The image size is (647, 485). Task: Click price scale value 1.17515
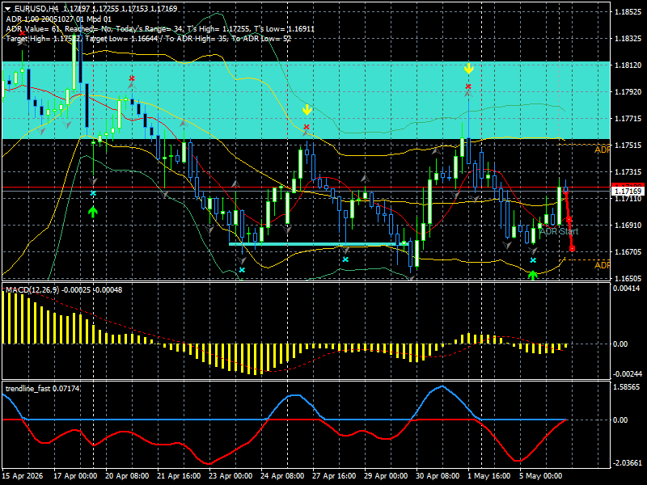pyautogui.click(x=628, y=145)
